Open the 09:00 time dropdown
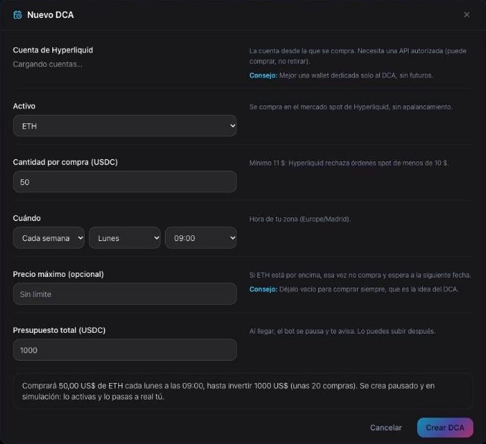Image resolution: width=486 pixels, height=444 pixels. (x=201, y=238)
